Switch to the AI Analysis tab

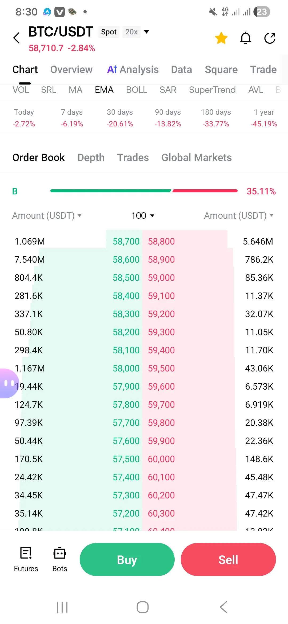click(133, 70)
